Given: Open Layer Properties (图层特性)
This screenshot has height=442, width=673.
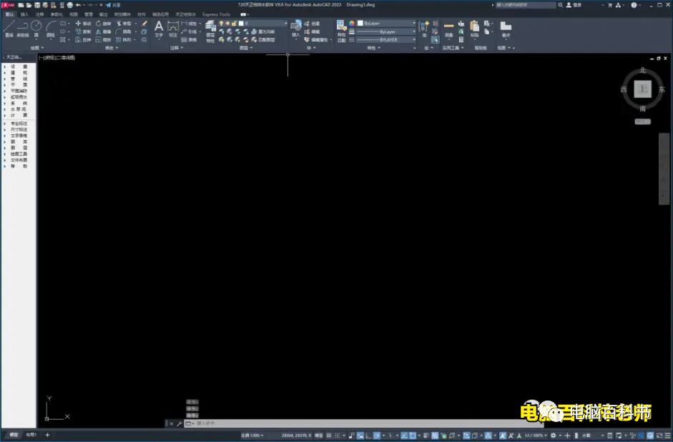Looking at the screenshot, I should click(210, 31).
